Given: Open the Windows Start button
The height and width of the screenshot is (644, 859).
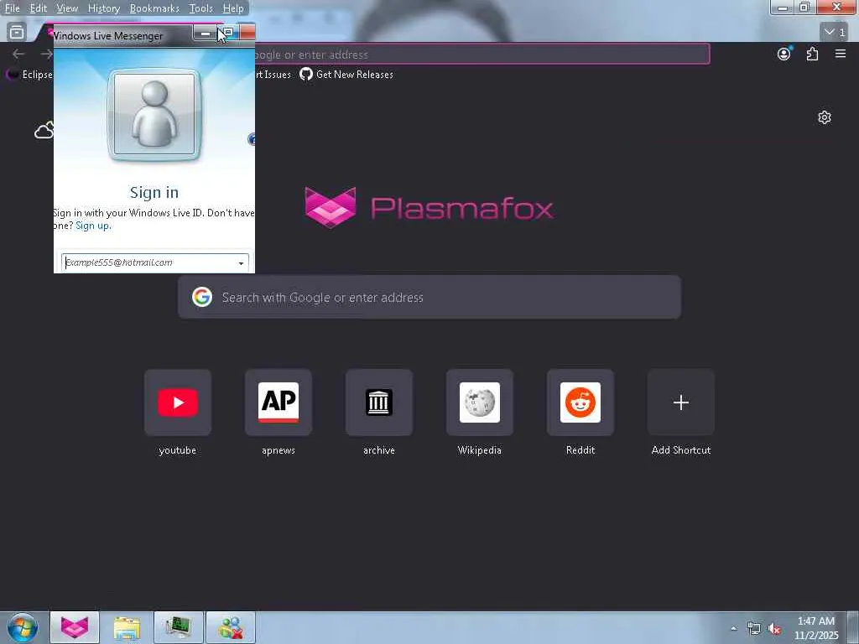Looking at the screenshot, I should pos(23,627).
